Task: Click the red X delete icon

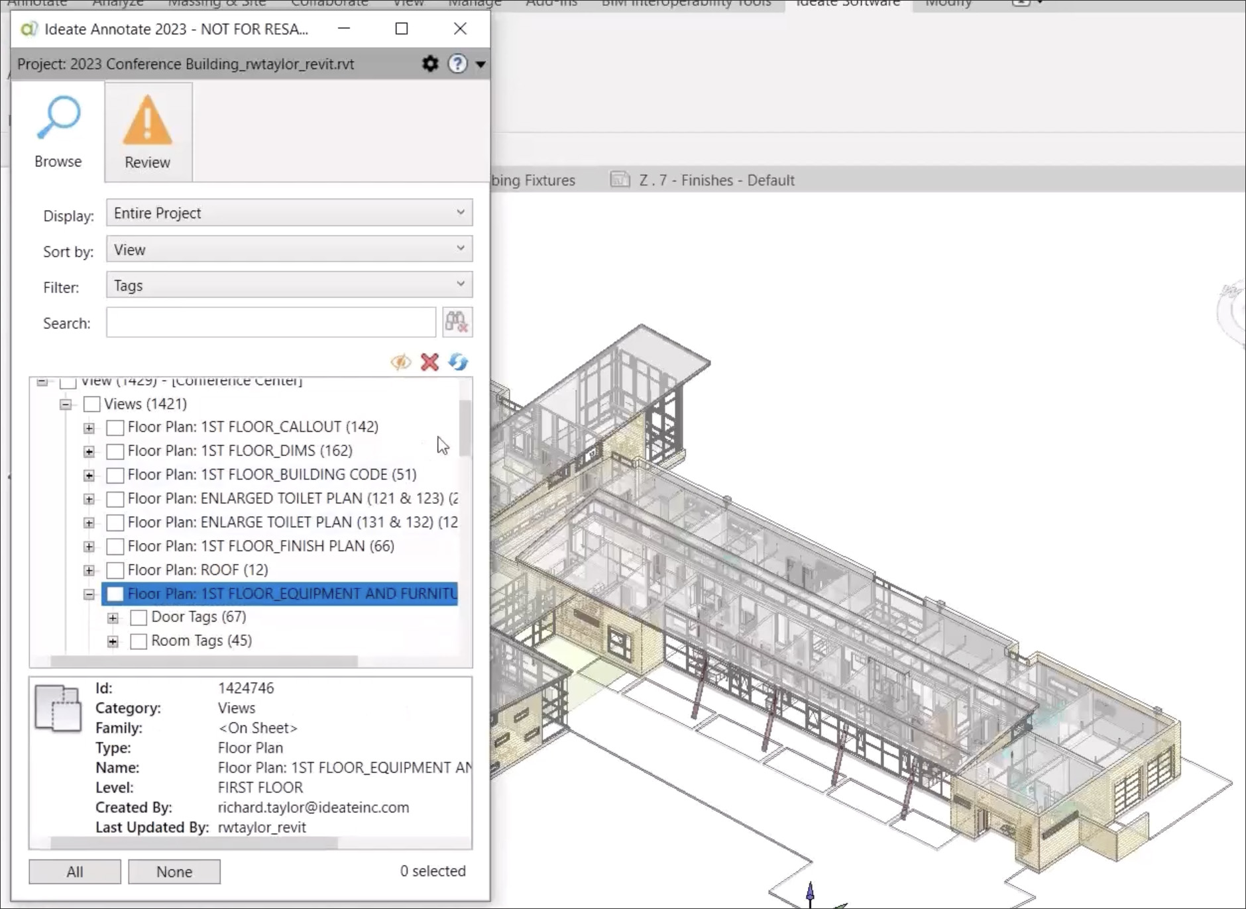Action: [x=429, y=362]
